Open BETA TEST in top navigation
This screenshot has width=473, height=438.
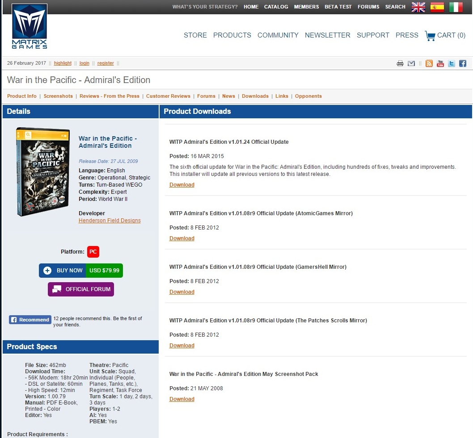click(x=338, y=7)
